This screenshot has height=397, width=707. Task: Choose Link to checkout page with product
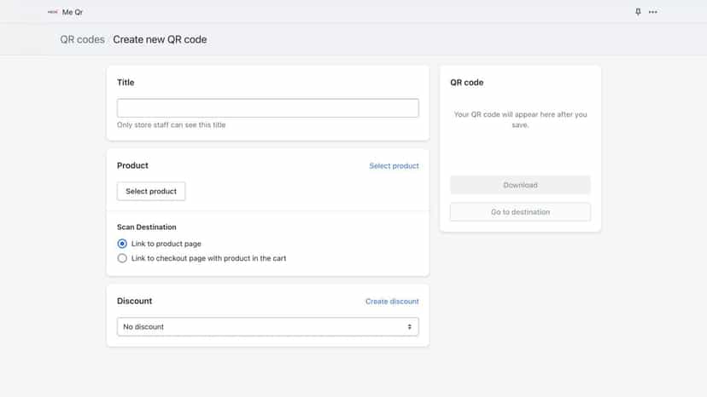(122, 258)
